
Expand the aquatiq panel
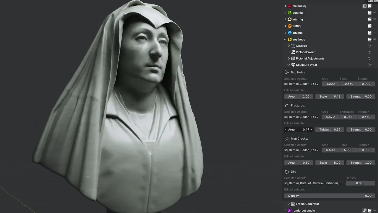point(285,33)
